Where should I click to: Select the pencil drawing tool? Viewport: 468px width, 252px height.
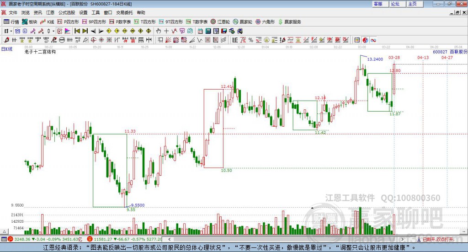click(6, 40)
